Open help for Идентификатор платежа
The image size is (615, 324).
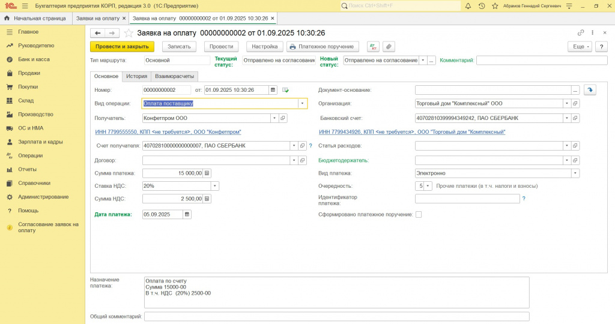(524, 199)
